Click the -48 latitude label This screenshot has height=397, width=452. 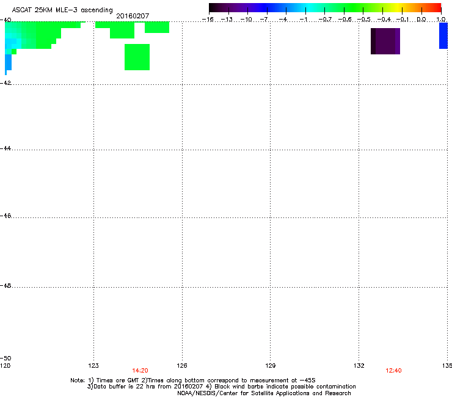tap(5, 285)
